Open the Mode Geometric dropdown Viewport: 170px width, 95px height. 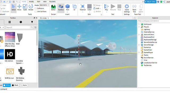tap(44, 5)
